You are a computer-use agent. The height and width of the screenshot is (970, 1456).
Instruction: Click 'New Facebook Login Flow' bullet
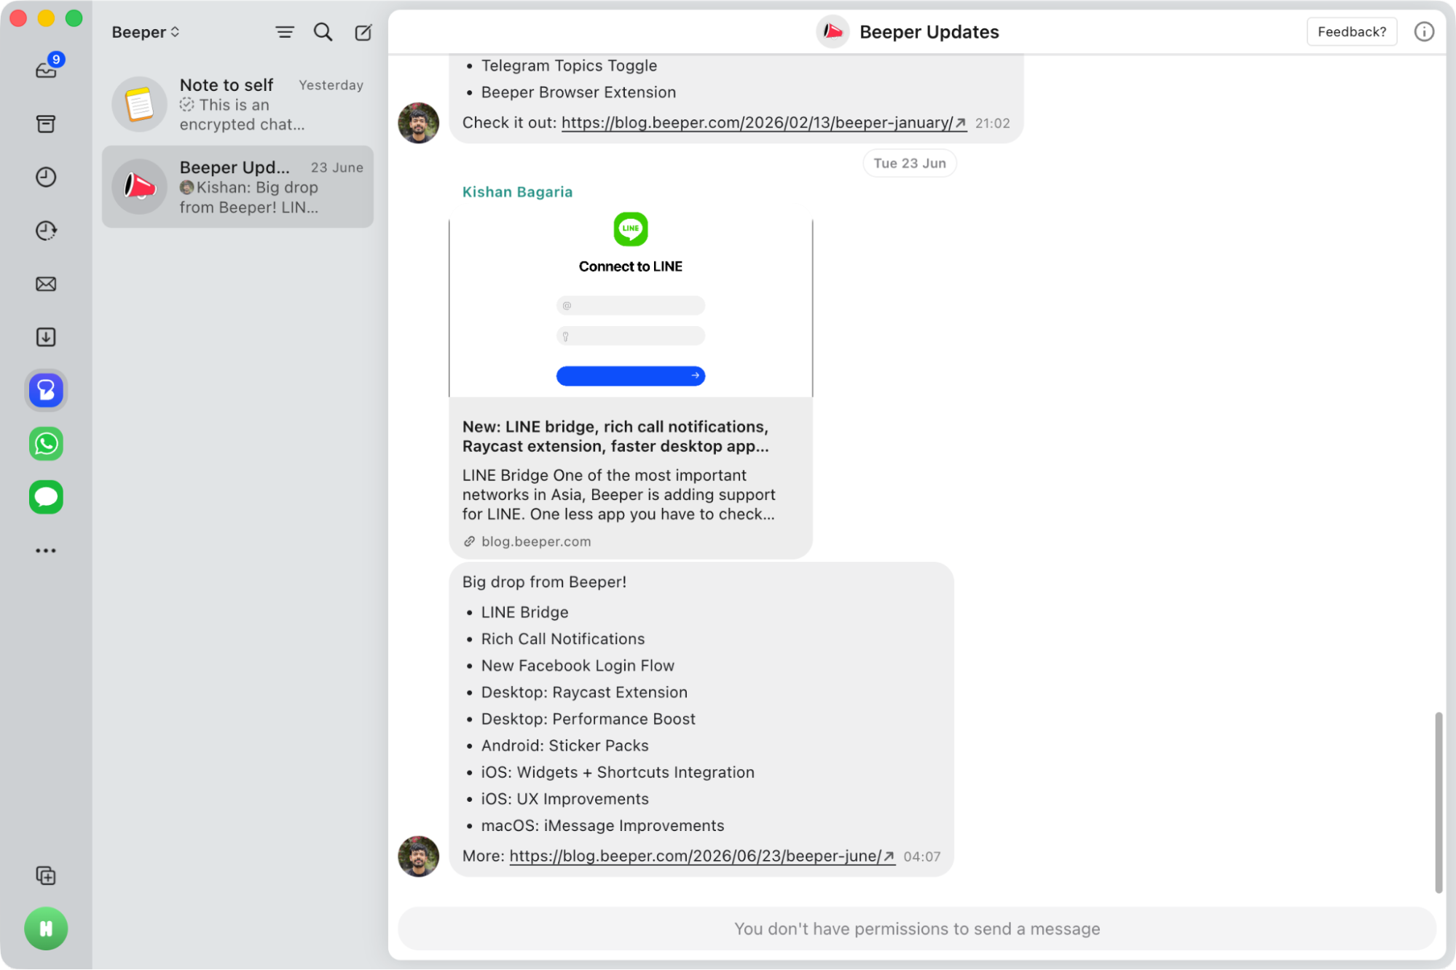tap(578, 666)
